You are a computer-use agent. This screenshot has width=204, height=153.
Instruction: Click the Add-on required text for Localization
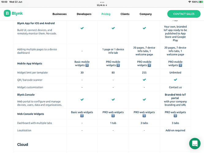point(175,130)
